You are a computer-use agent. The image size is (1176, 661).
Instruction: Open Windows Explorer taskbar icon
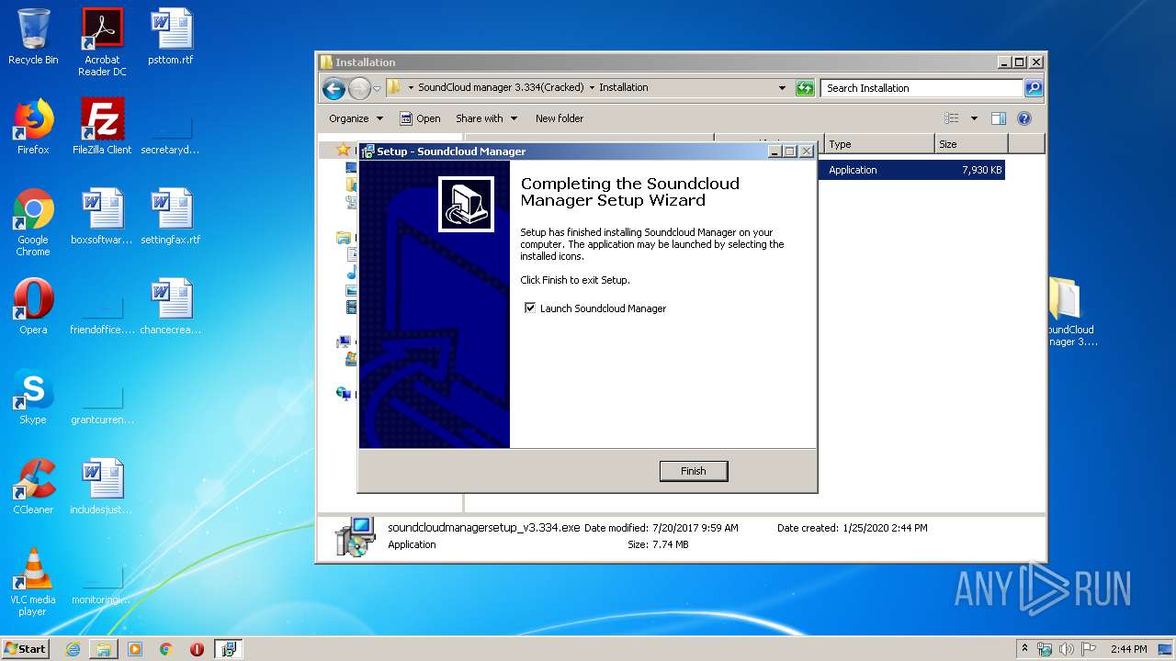click(104, 649)
